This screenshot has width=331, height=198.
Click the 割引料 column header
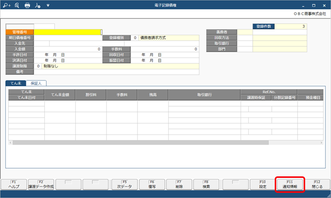point(91,95)
